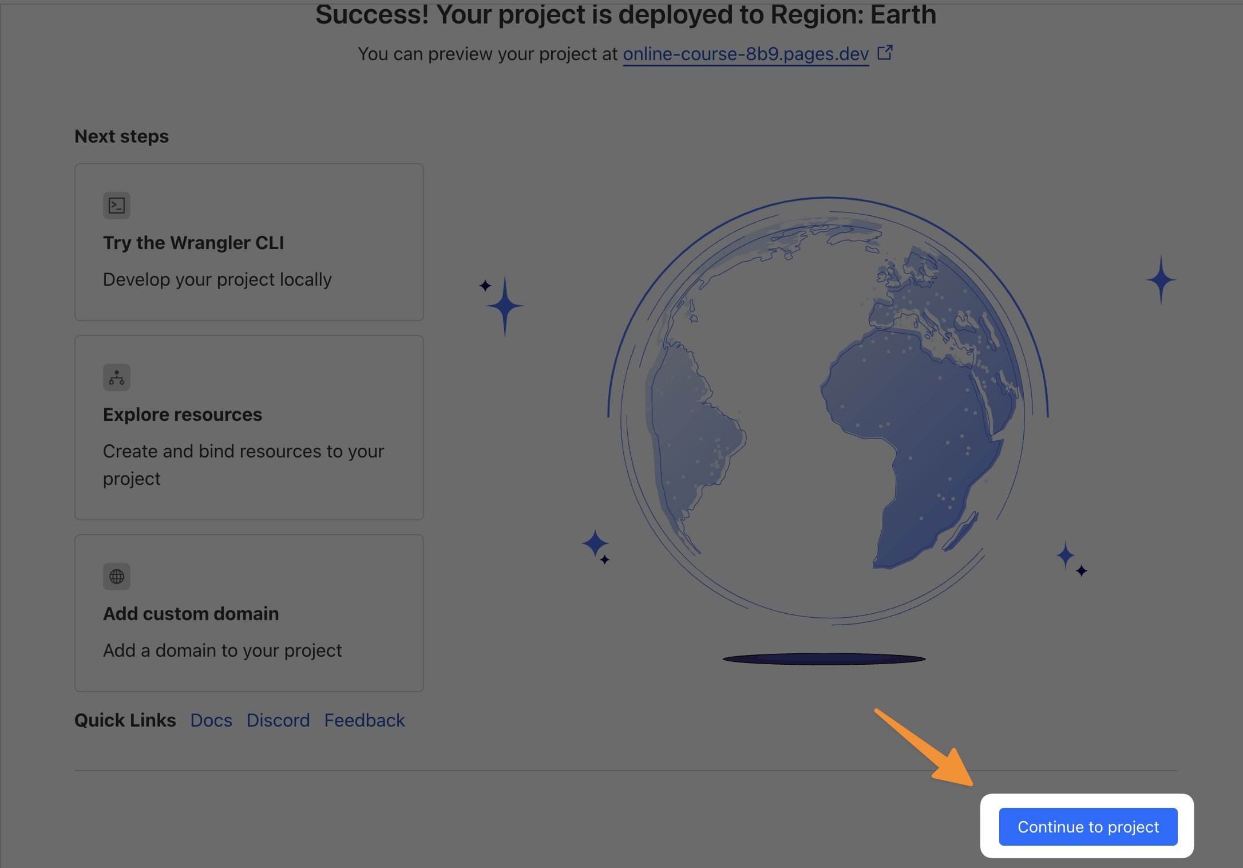The width and height of the screenshot is (1243, 868).
Task: Open the online-course-8b9.pages.dev preview link
Action: (x=745, y=54)
